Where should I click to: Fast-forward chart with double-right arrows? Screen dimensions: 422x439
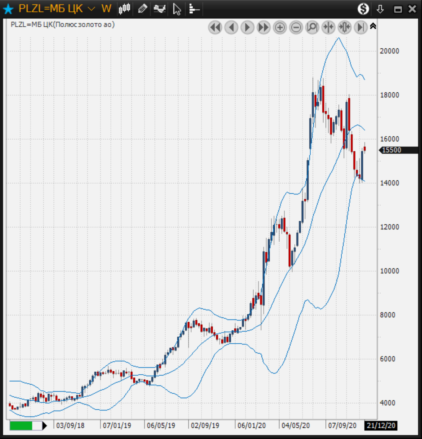(263, 28)
